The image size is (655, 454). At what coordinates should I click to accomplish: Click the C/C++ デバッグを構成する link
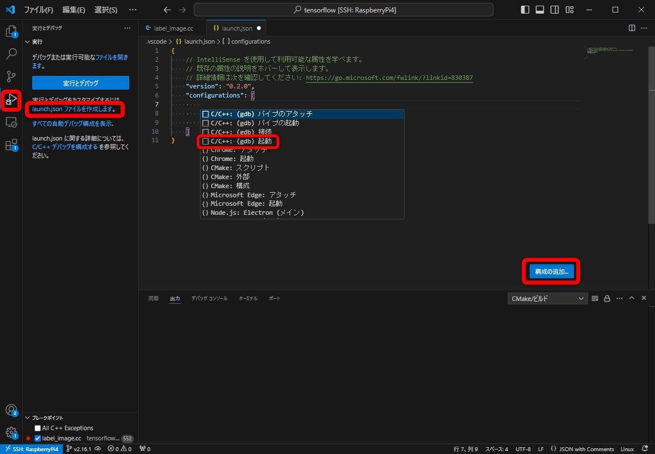(65, 147)
